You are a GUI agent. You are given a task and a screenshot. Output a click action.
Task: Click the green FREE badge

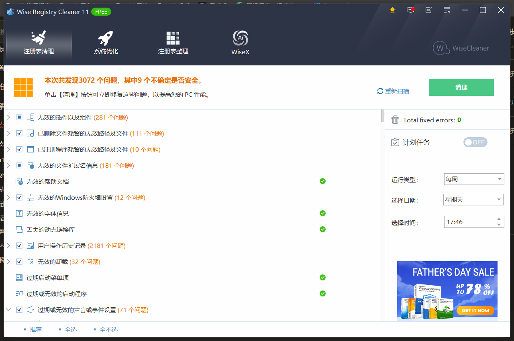tap(101, 12)
